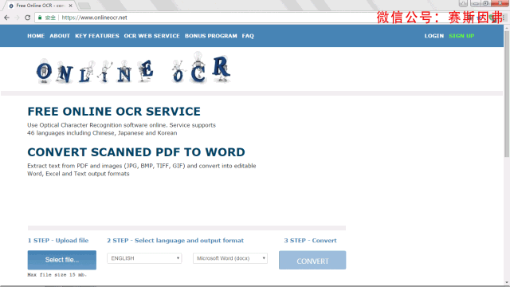510x287 pixels.
Task: Click the LOGIN link
Action: pos(433,36)
